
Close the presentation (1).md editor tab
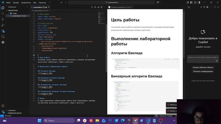click(49, 7)
